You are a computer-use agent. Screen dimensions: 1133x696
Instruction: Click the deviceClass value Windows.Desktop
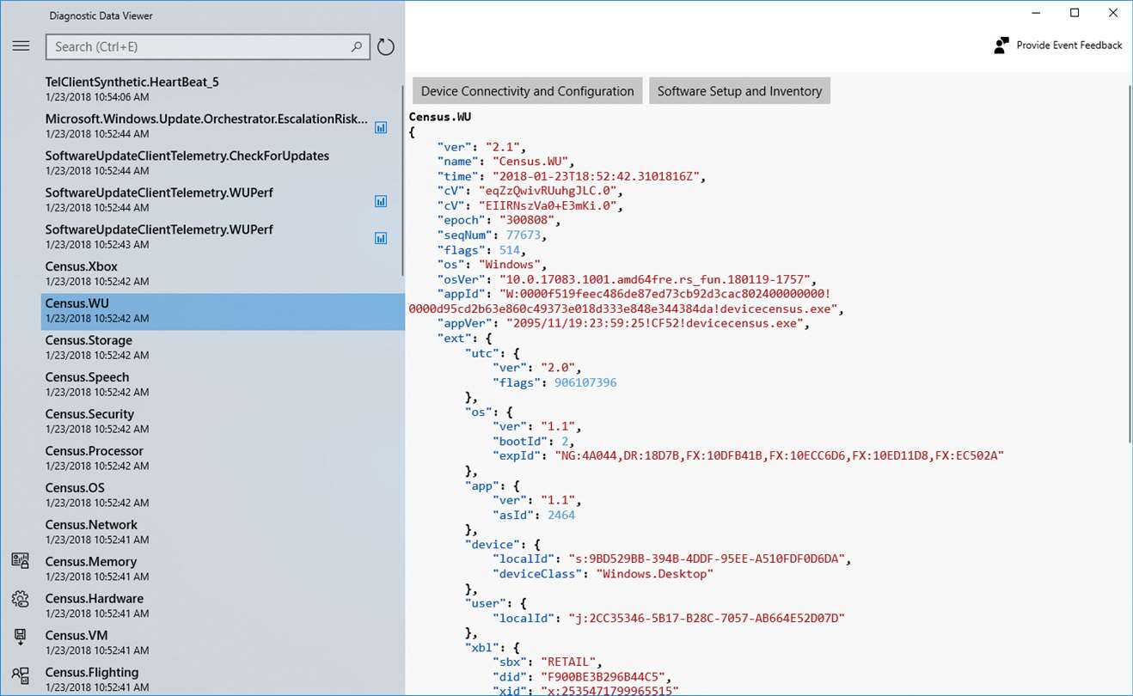654,574
